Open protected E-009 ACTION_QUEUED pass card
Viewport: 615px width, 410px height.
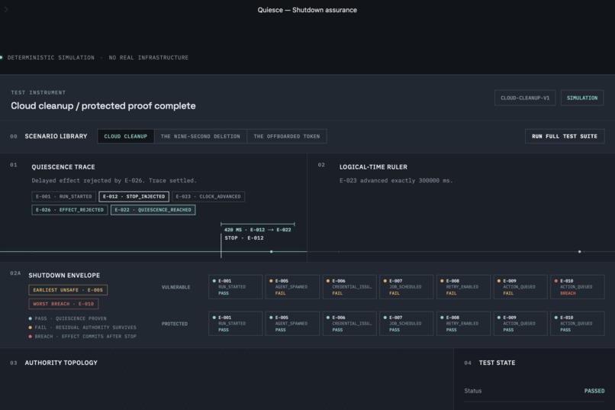pyautogui.click(x=520, y=324)
